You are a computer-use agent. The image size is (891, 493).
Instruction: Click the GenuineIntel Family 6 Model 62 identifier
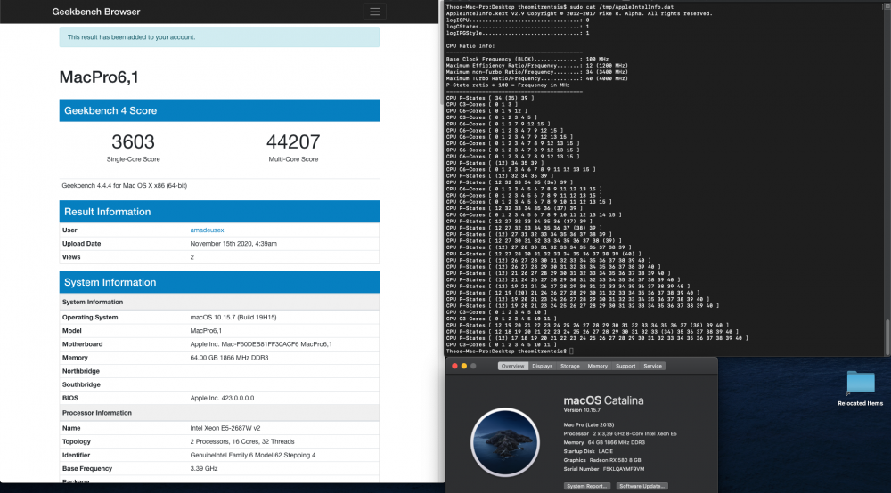(253, 456)
